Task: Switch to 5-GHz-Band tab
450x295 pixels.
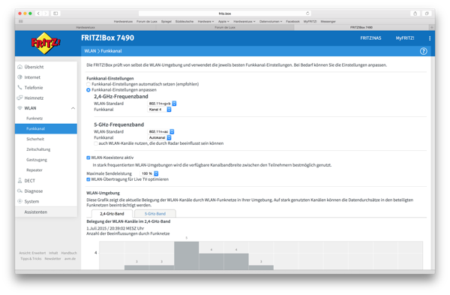Action: point(155,214)
